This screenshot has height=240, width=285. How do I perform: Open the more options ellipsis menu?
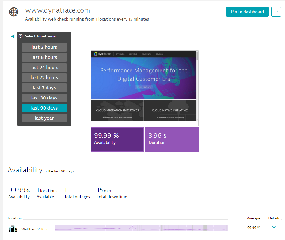(x=276, y=12)
